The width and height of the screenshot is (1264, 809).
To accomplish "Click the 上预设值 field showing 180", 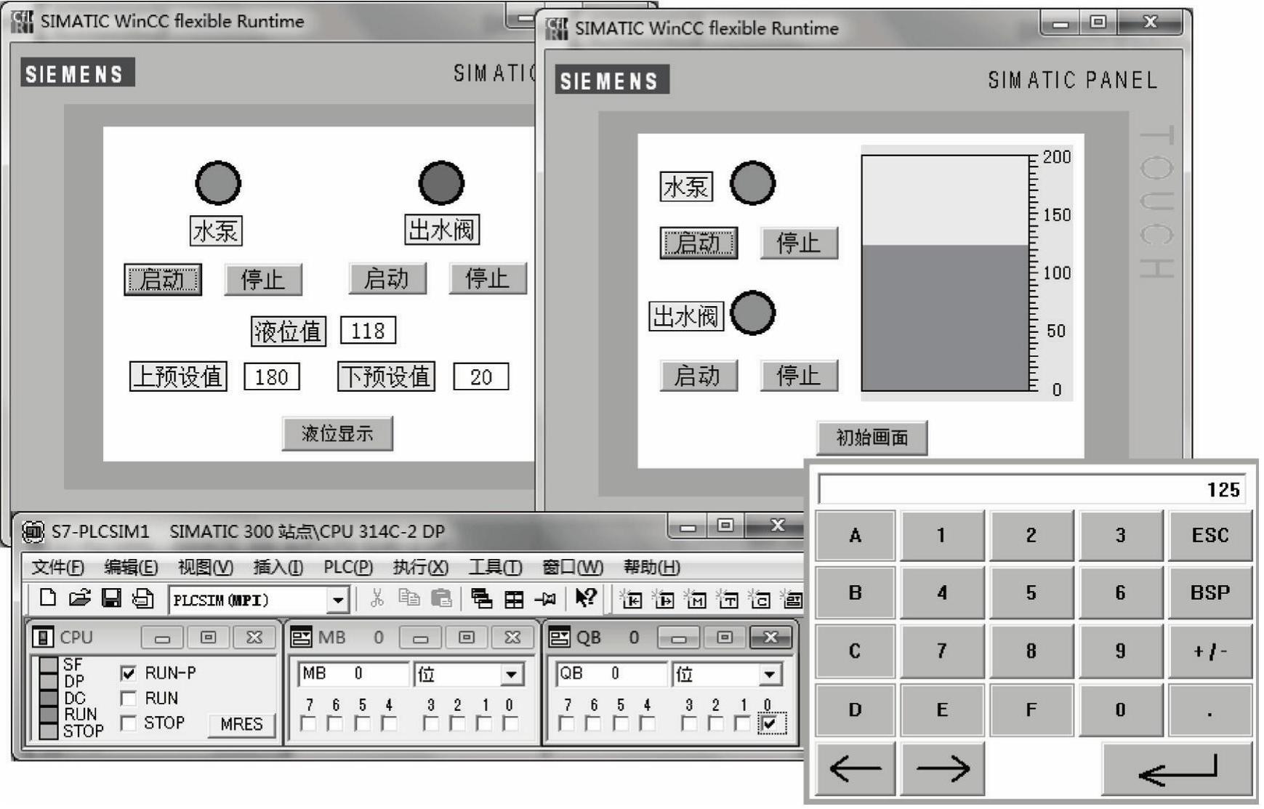I will point(271,377).
